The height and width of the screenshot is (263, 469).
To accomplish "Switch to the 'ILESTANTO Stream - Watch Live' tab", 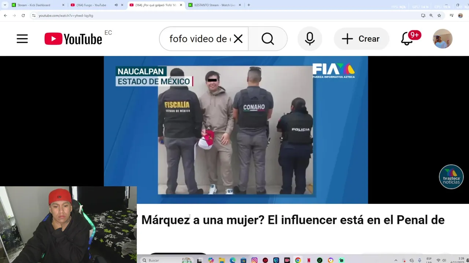I will (x=215, y=5).
